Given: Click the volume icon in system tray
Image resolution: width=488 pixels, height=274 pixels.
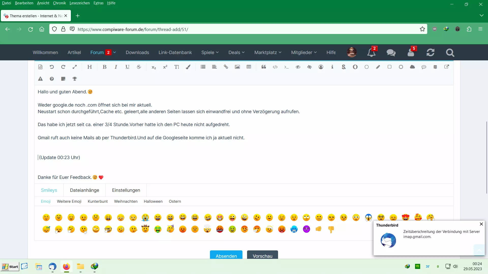Looking at the screenshot, I should 455,266.
